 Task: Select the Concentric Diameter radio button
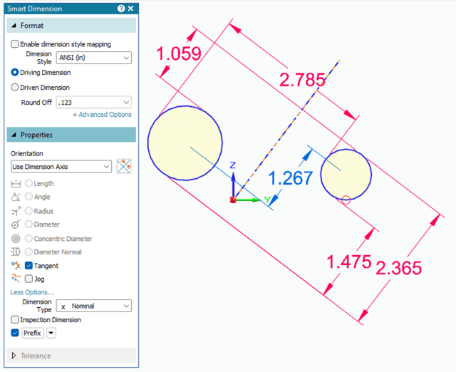pyautogui.click(x=28, y=239)
